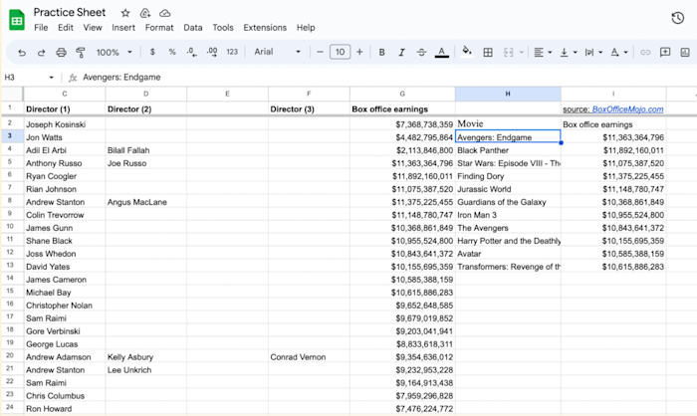Viewport: 697px width, 416px height.
Task: Open the Google Sheets home icon
Action: [x=17, y=21]
